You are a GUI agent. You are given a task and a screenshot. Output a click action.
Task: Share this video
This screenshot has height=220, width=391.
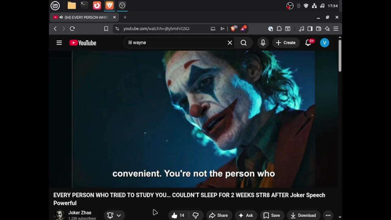coord(218,215)
